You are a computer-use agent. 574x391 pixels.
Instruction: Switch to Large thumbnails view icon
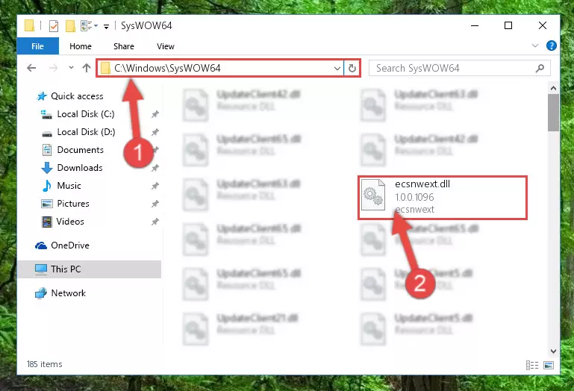pyautogui.click(x=549, y=365)
